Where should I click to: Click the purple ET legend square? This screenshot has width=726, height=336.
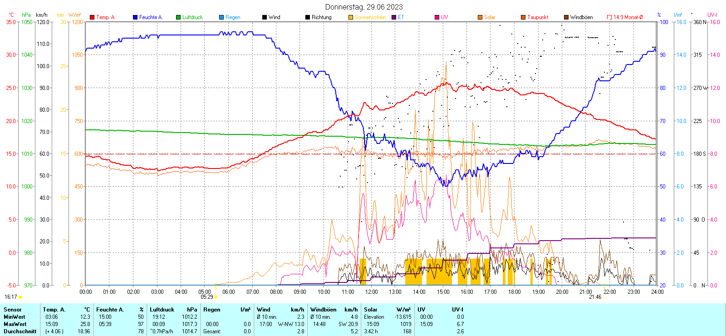click(394, 17)
